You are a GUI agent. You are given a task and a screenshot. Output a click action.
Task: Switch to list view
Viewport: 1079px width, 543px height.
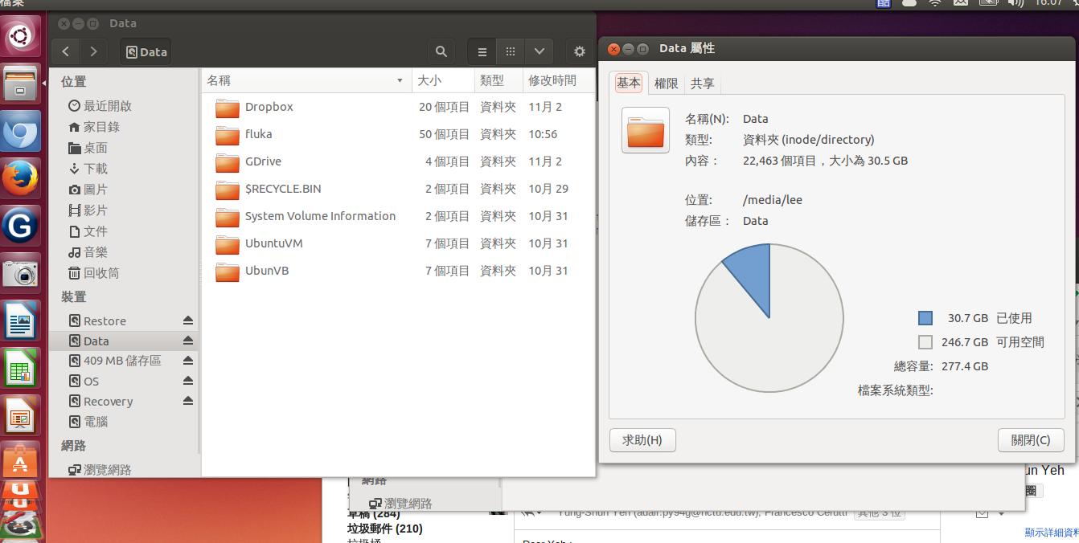click(x=482, y=51)
